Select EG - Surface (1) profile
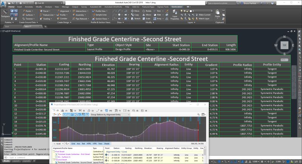 point(64,157)
